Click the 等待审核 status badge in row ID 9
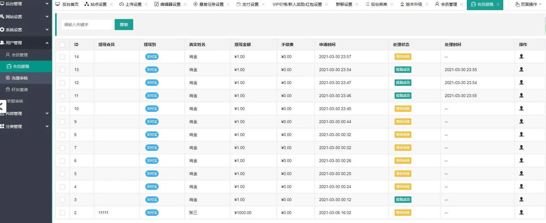The height and width of the screenshot is (223, 546). click(403, 122)
